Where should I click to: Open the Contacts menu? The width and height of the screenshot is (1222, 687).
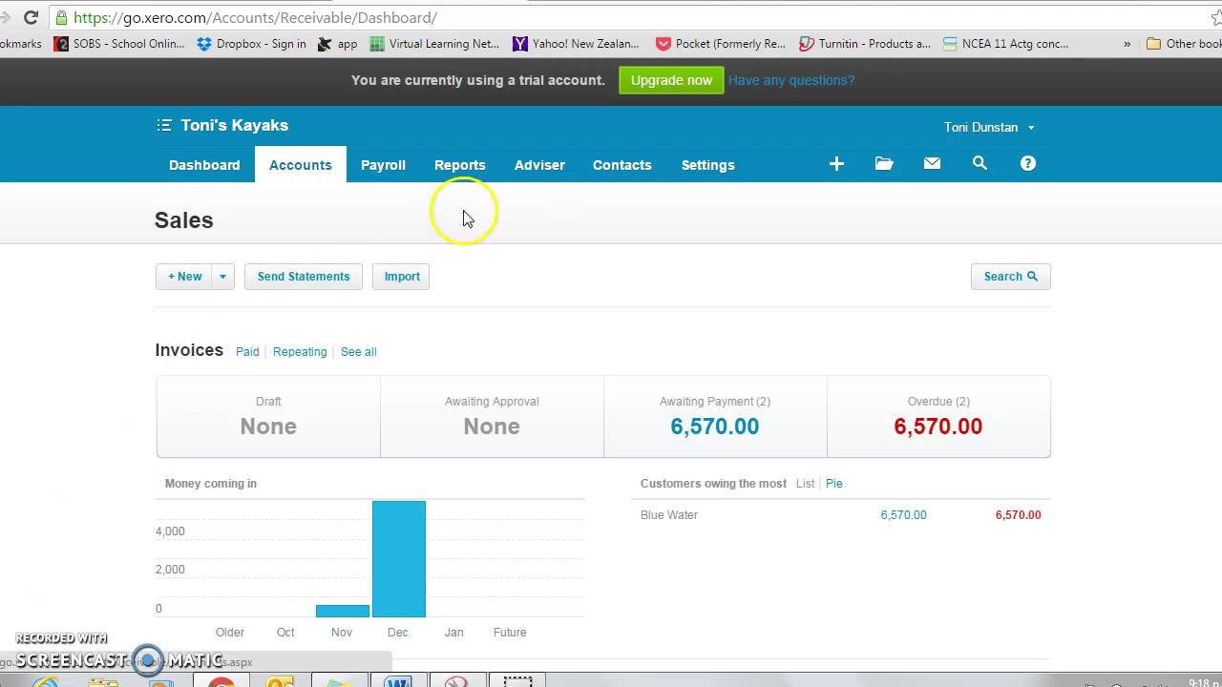622,165
